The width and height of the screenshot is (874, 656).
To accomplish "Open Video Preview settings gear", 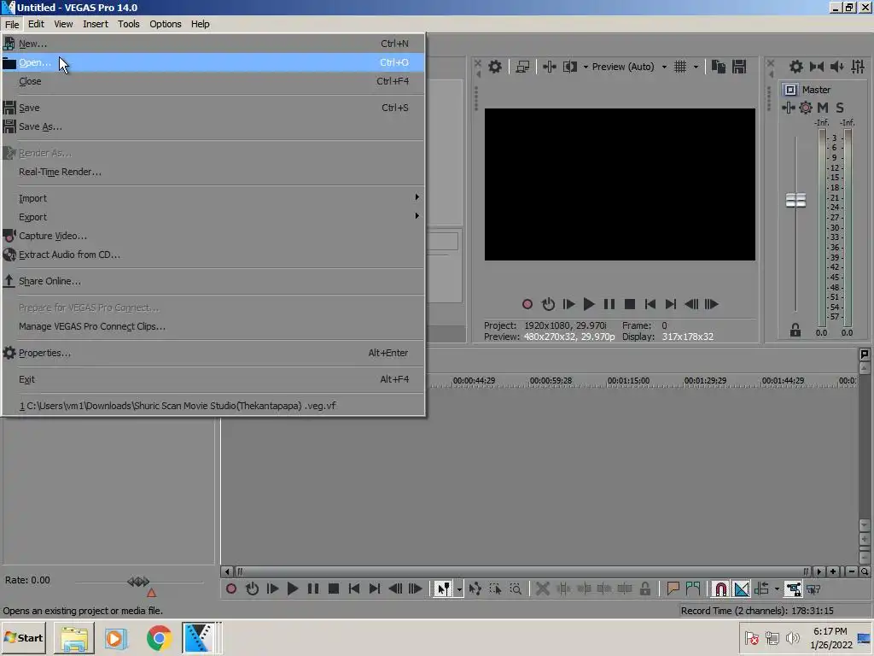I will [495, 67].
